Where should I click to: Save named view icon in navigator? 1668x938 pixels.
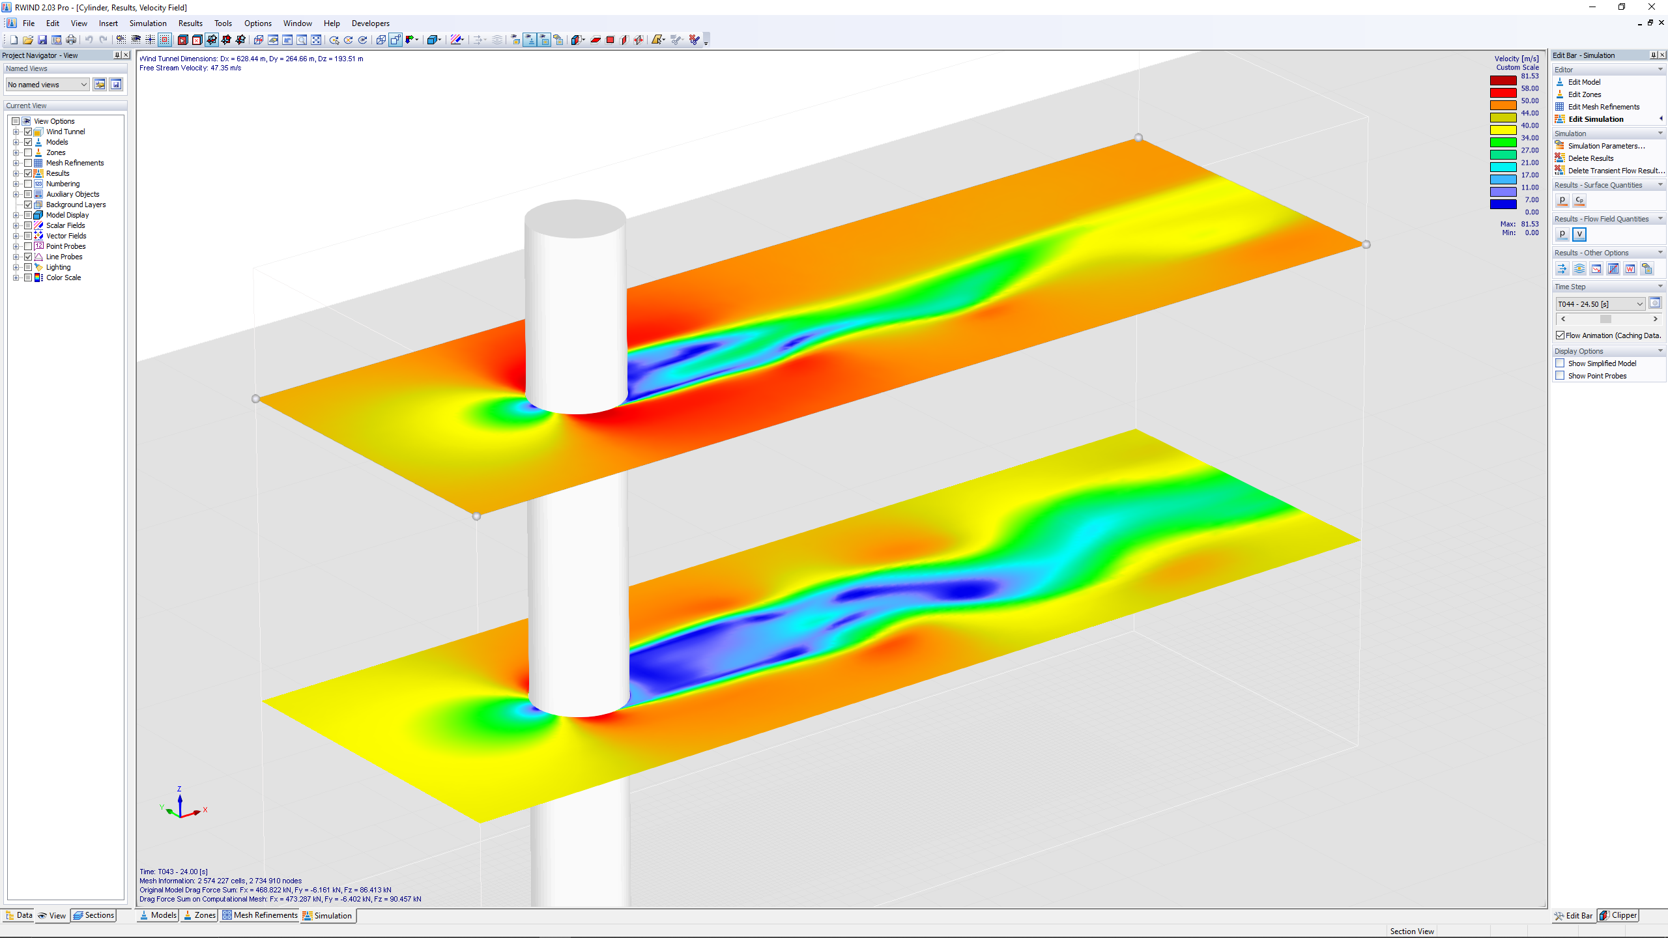(116, 85)
